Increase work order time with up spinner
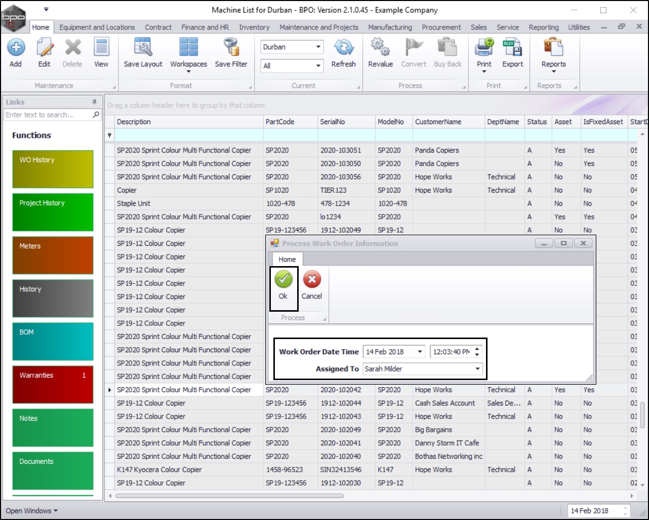This screenshot has height=520, width=649. 477,349
